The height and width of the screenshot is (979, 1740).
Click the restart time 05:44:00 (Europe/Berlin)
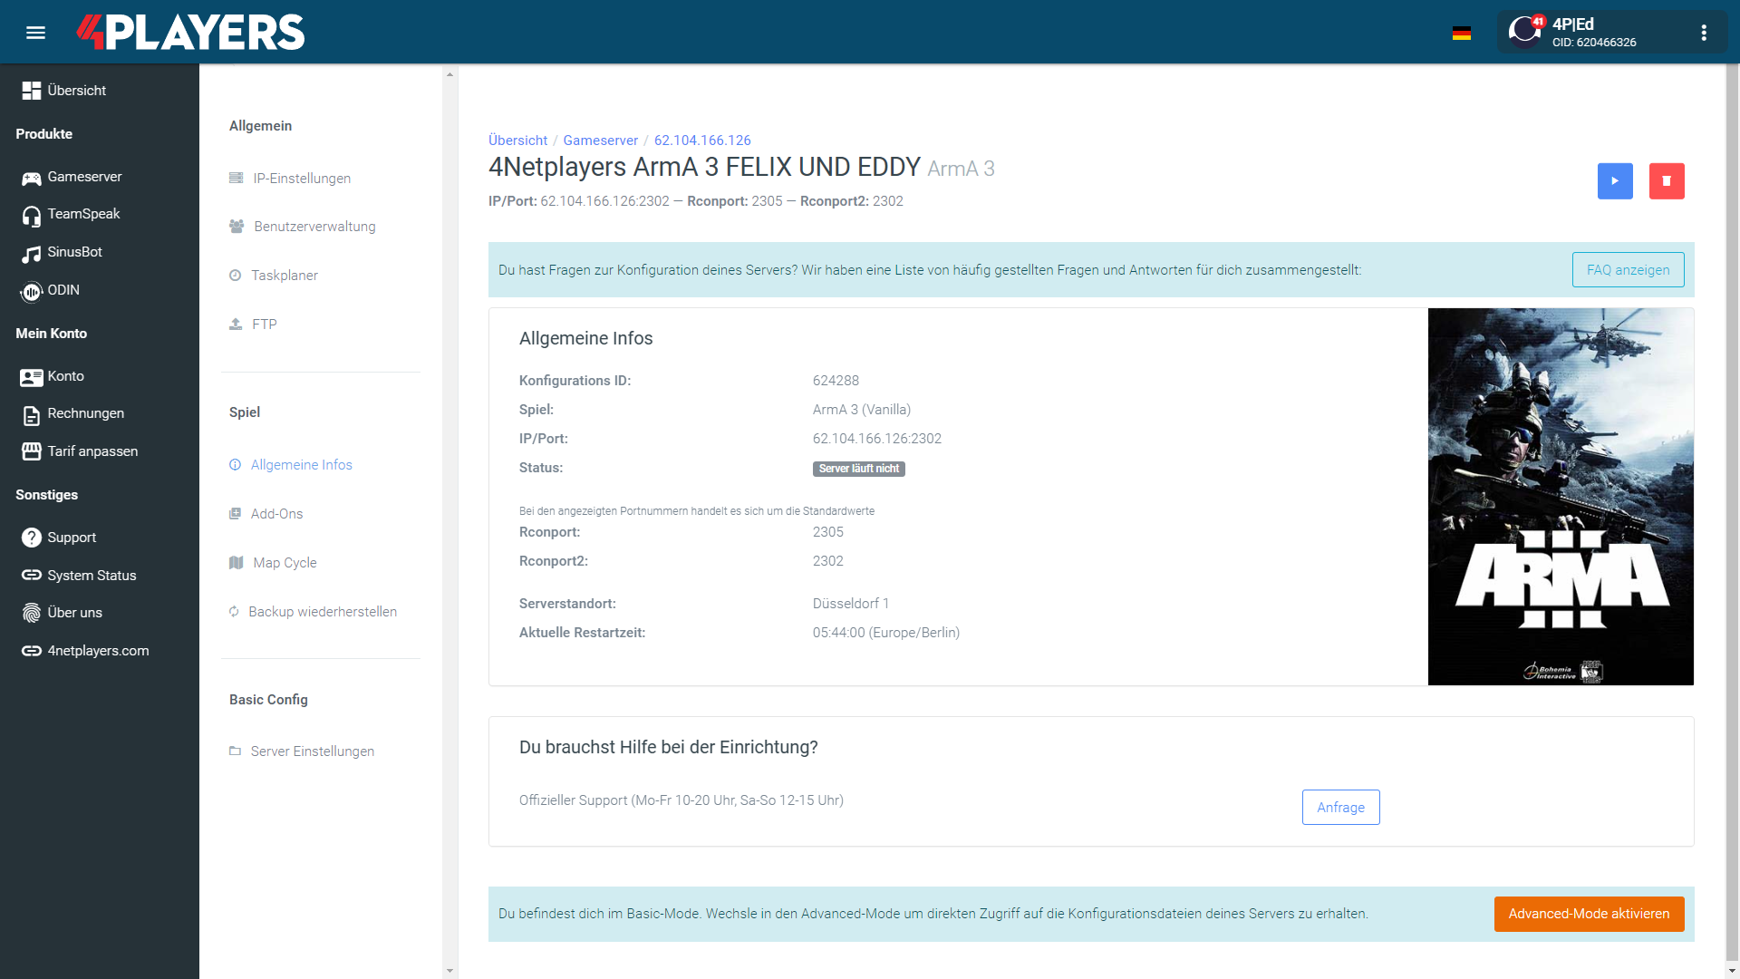point(885,633)
